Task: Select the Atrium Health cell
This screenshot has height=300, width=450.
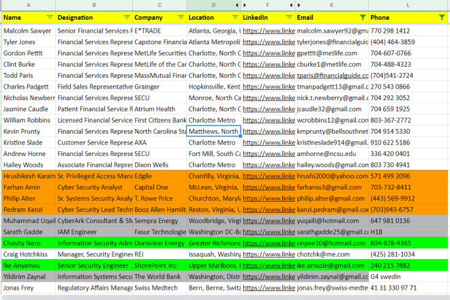Action: tap(160, 109)
